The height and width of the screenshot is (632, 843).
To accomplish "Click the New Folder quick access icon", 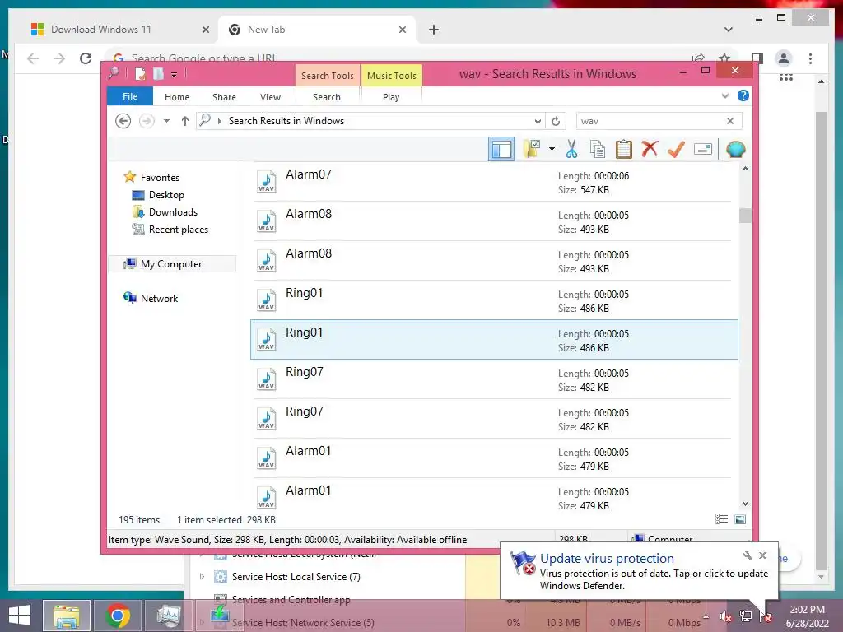I will [x=158, y=73].
